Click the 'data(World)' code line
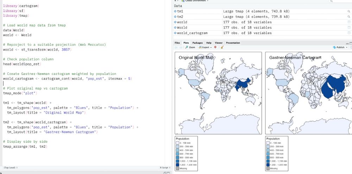352x174 pixels. click(14, 30)
